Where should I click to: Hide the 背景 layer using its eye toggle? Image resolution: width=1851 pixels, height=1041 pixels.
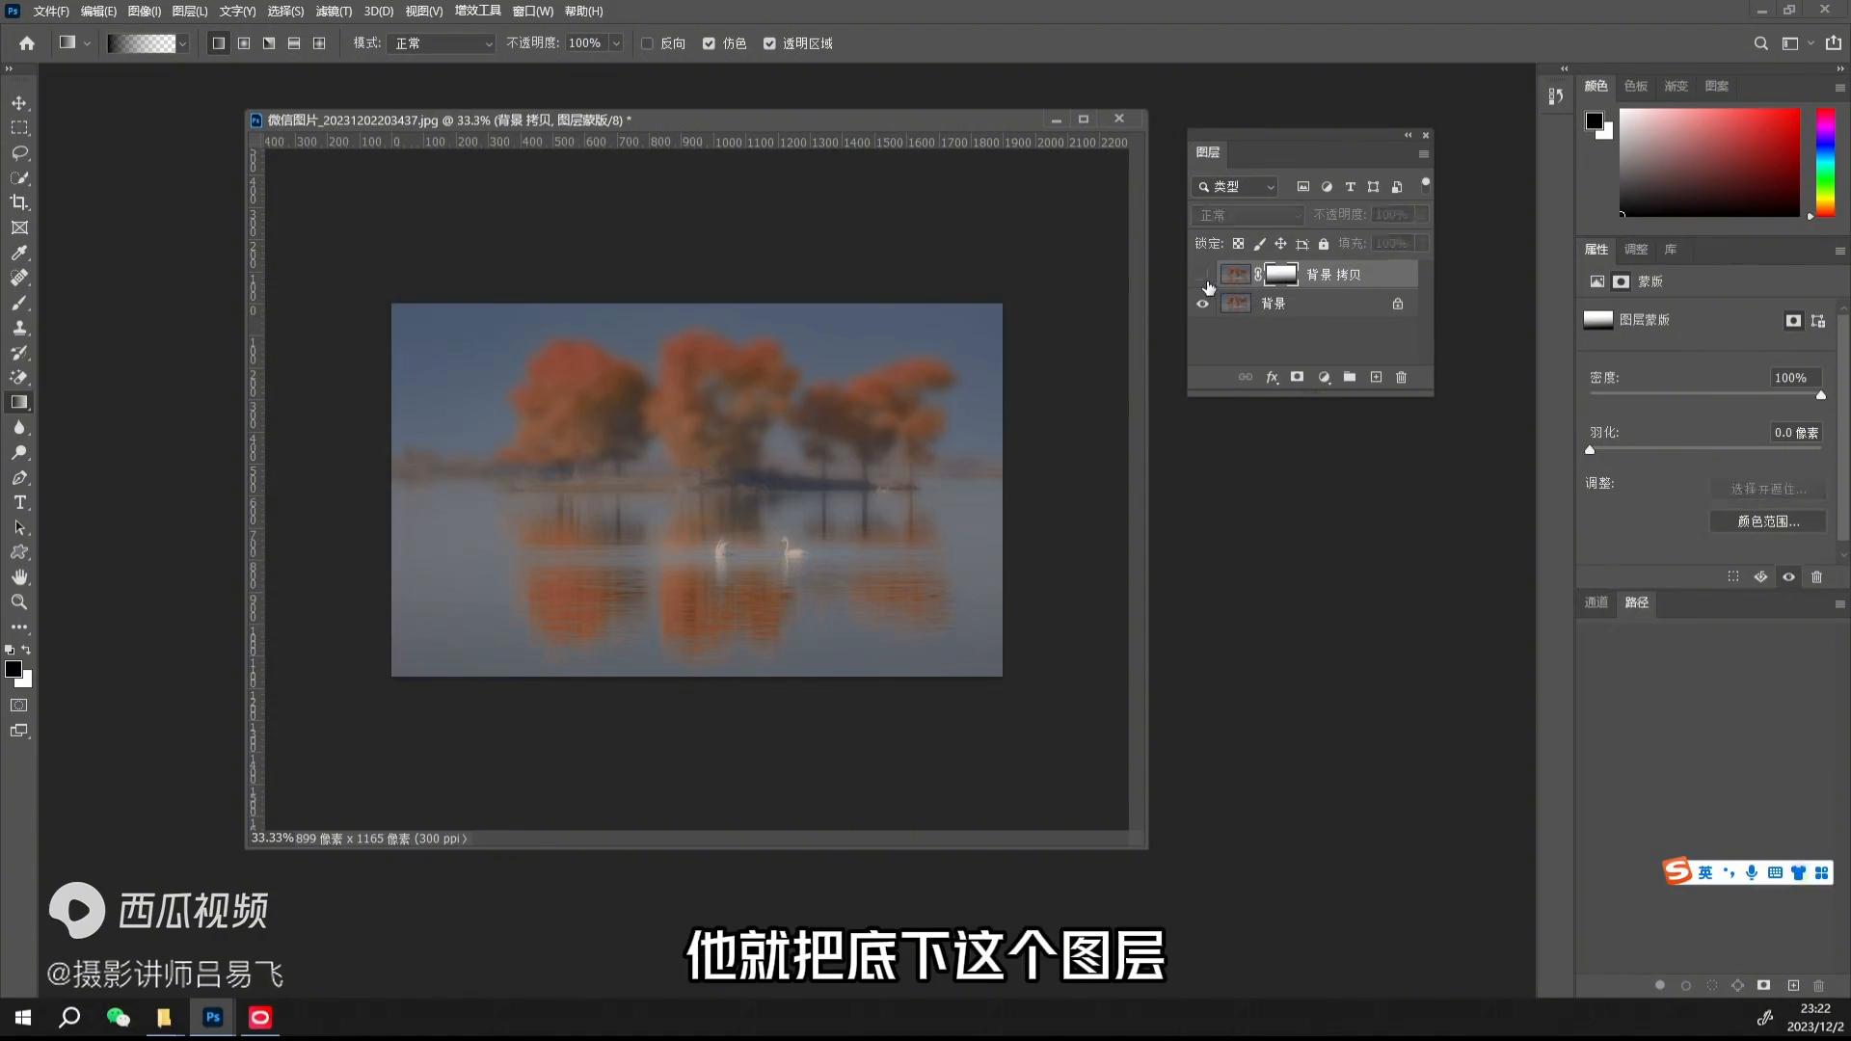coord(1202,303)
